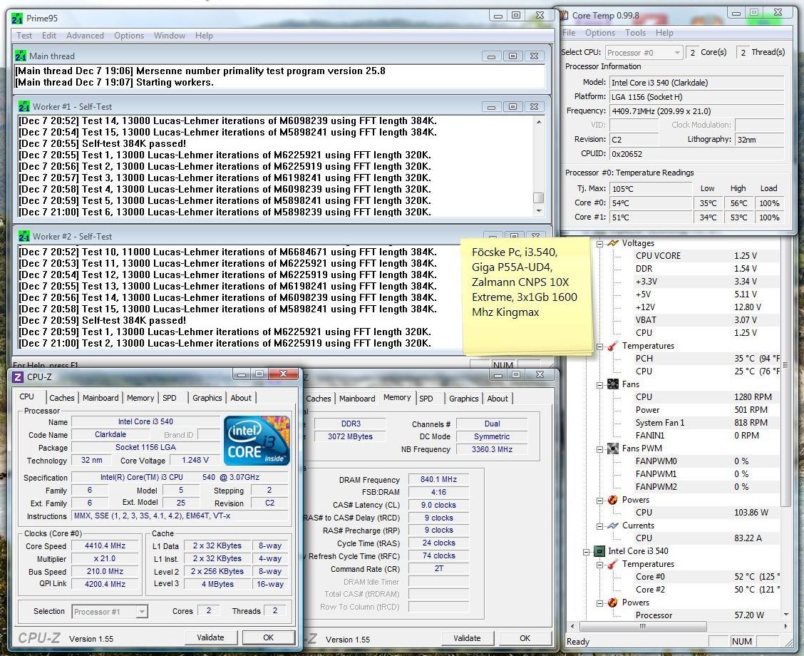Open the Prime95 Advanced menu
This screenshot has height=656, width=804.
coord(85,36)
